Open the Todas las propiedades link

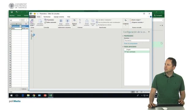(131, 43)
